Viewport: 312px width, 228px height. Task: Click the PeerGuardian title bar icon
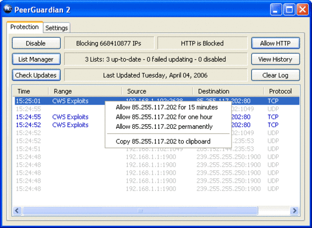coord(8,9)
